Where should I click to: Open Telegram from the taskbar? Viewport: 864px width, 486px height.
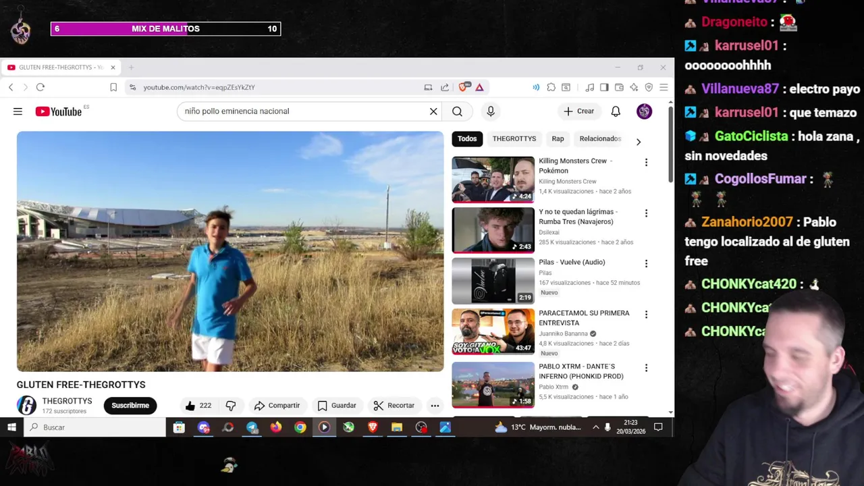(x=252, y=427)
